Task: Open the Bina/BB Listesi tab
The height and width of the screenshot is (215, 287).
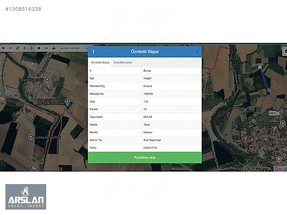Action: tap(123, 62)
